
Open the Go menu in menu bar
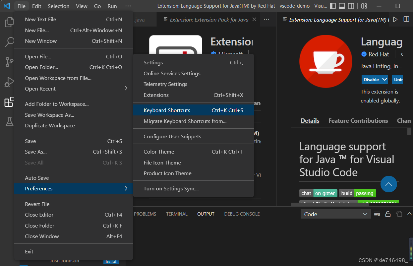point(97,6)
